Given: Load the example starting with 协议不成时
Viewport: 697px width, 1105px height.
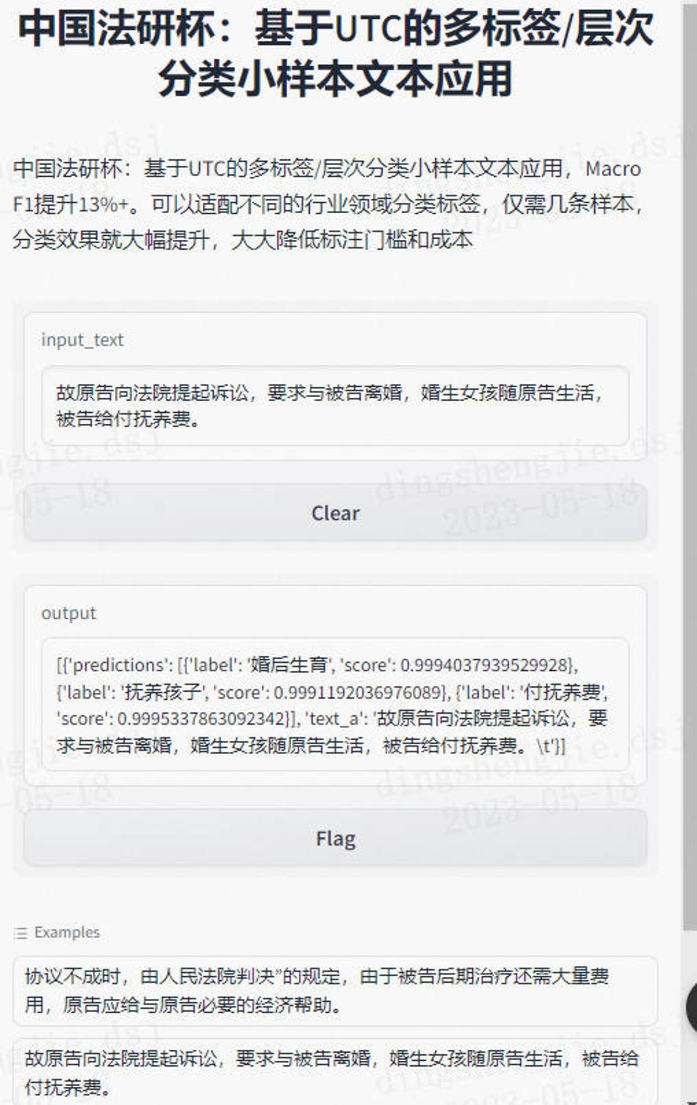Looking at the screenshot, I should tap(335, 991).
